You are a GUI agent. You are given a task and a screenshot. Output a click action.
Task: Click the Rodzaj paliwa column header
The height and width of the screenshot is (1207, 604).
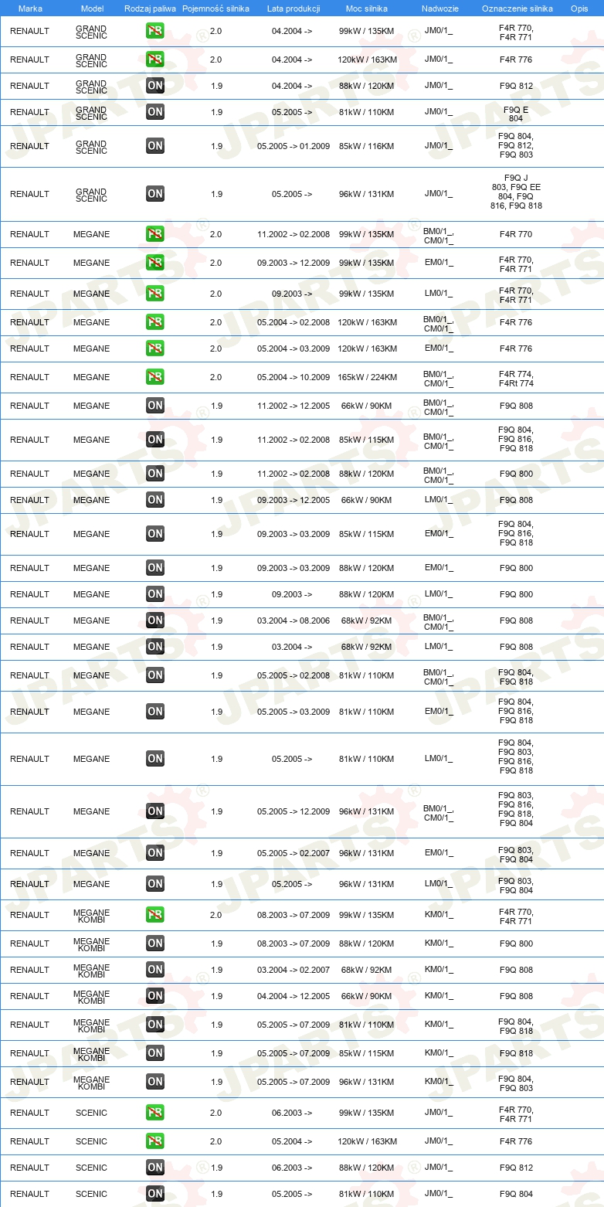pyautogui.click(x=150, y=8)
